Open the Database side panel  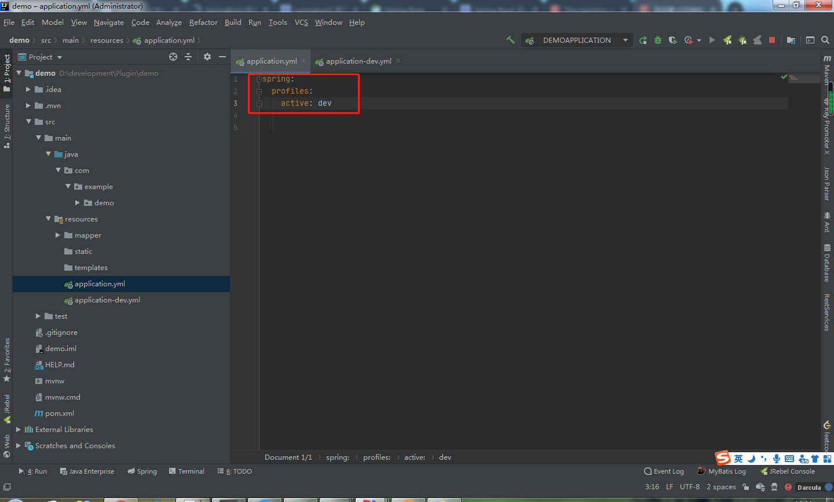[827, 263]
